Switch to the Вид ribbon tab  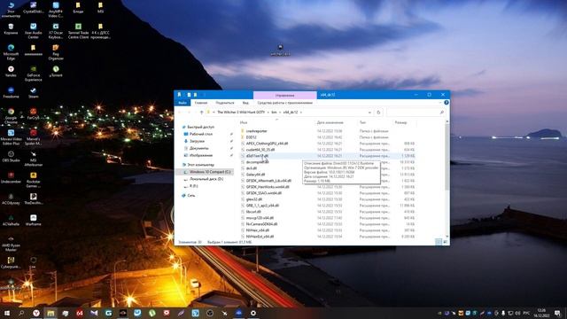point(245,103)
